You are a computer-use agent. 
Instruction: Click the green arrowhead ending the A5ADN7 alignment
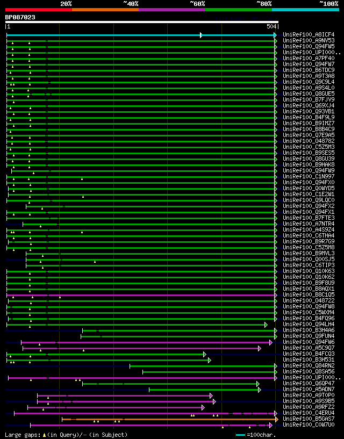point(260,390)
